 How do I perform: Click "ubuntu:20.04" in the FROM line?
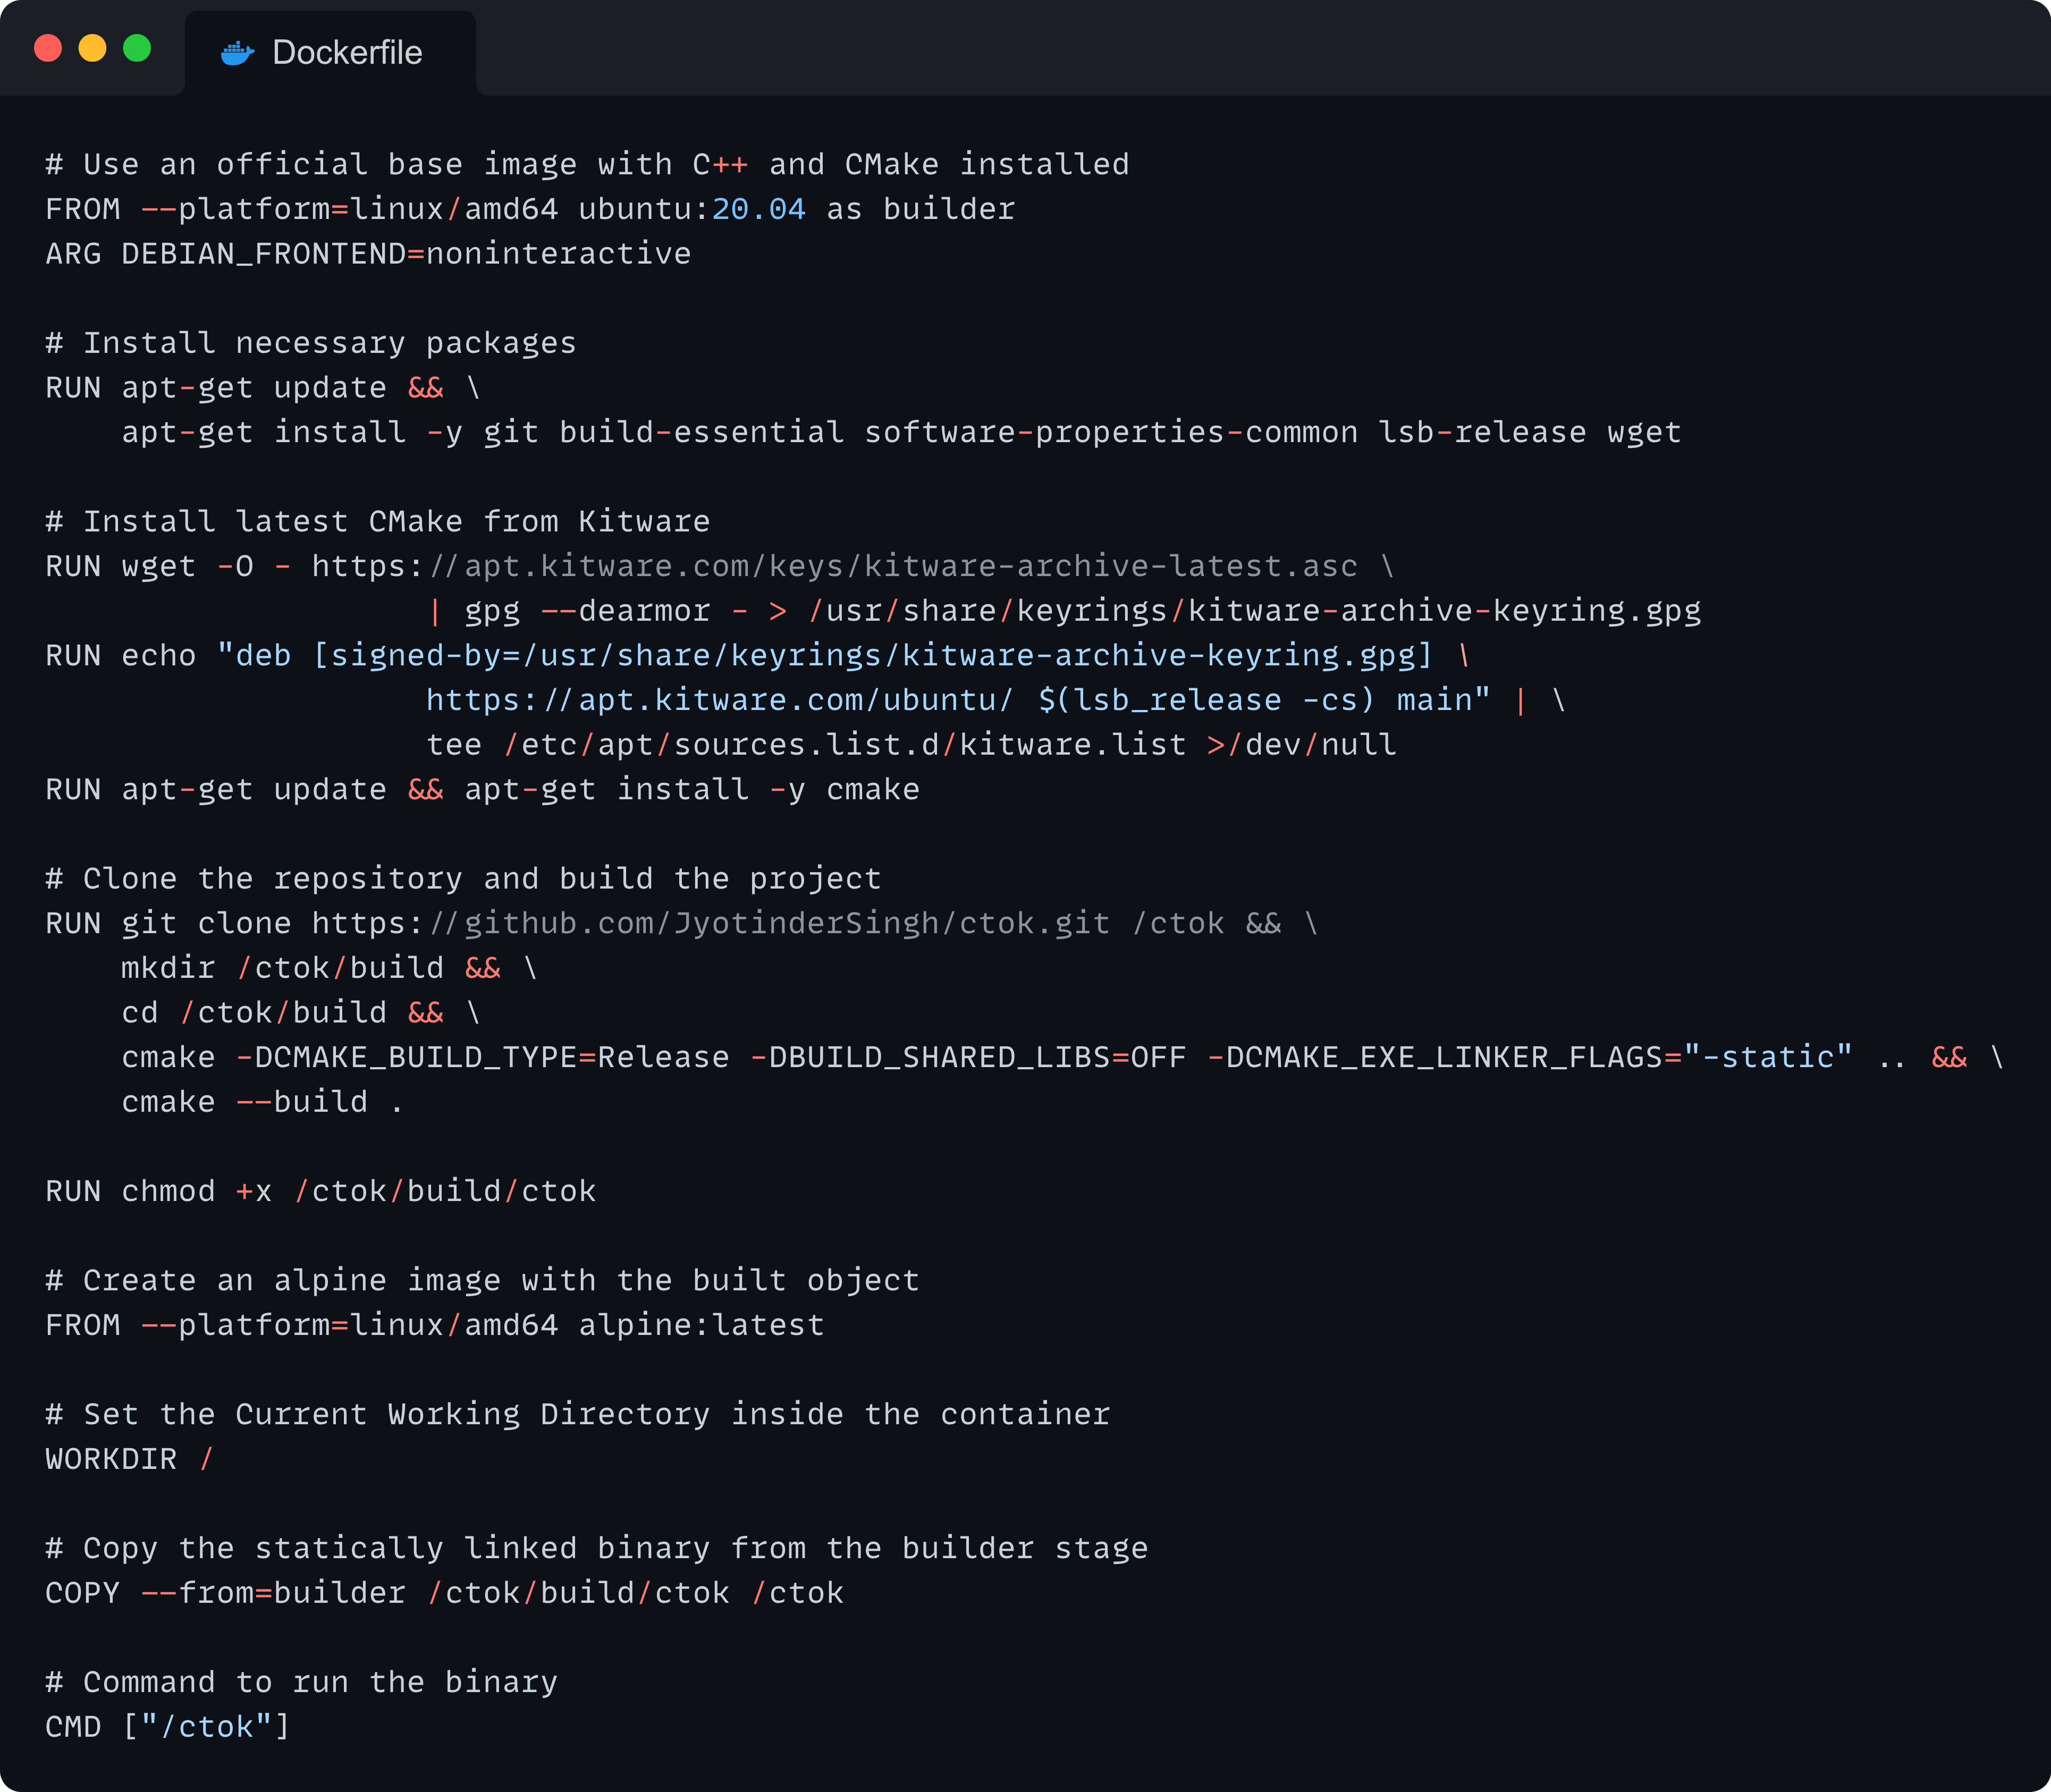point(692,209)
